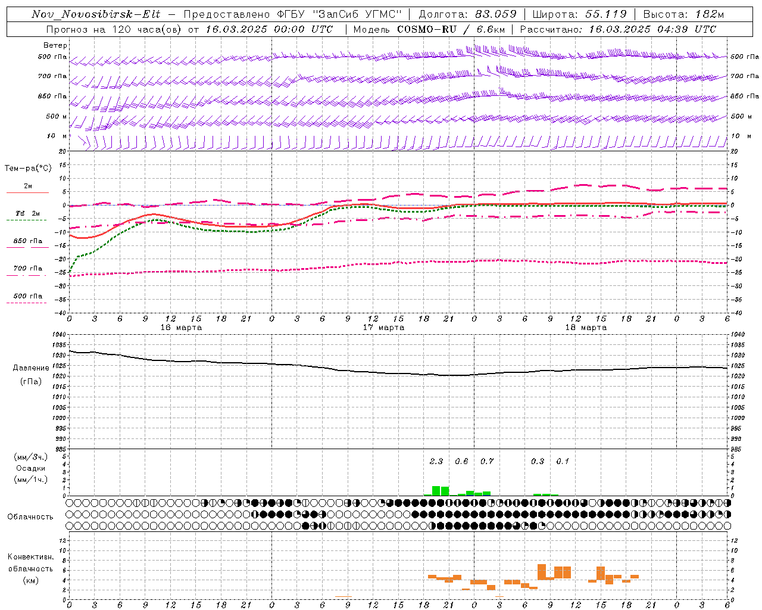The width and height of the screenshot is (762, 610).
Task: Click the (мм/3ч.) precipitation unit label
Action: click(x=31, y=457)
